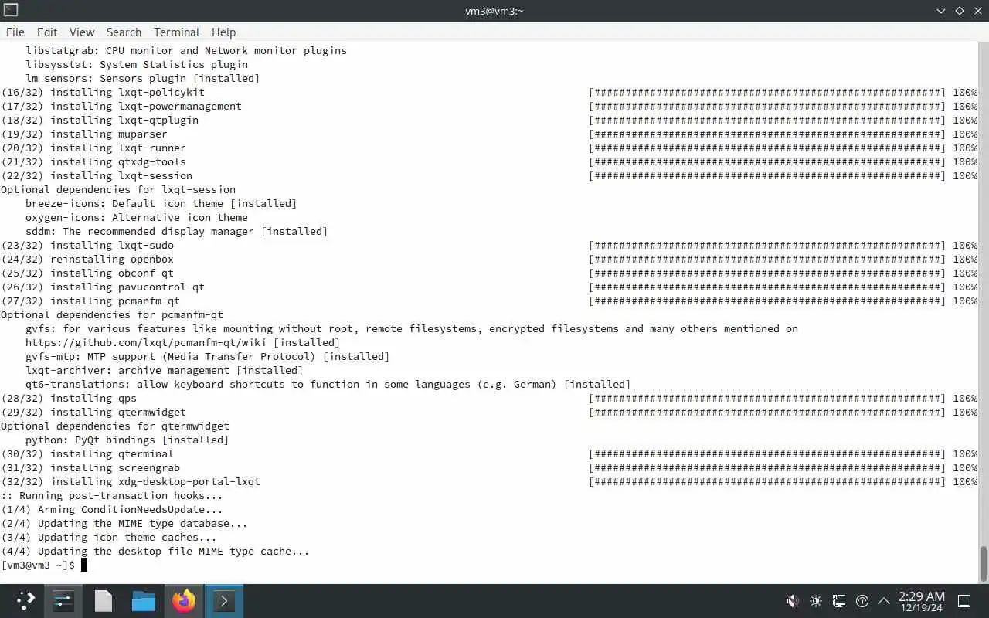Click the 'libsysstat: System Statistics plugin' line
Image resolution: width=989 pixels, height=618 pixels.
coord(137,64)
